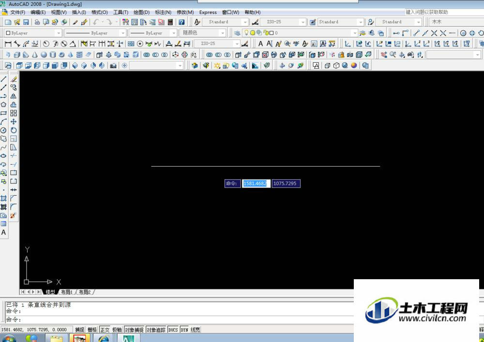Click the dynamic input X value 1581.4682
The image size is (484, 342).
256,184
